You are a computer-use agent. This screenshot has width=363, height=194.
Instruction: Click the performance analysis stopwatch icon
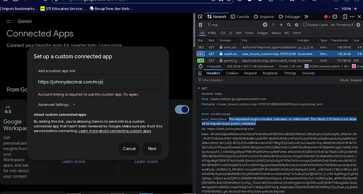[x=200, y=66]
